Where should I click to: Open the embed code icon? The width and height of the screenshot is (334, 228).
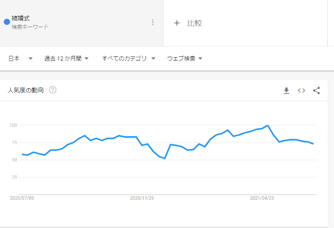click(302, 91)
